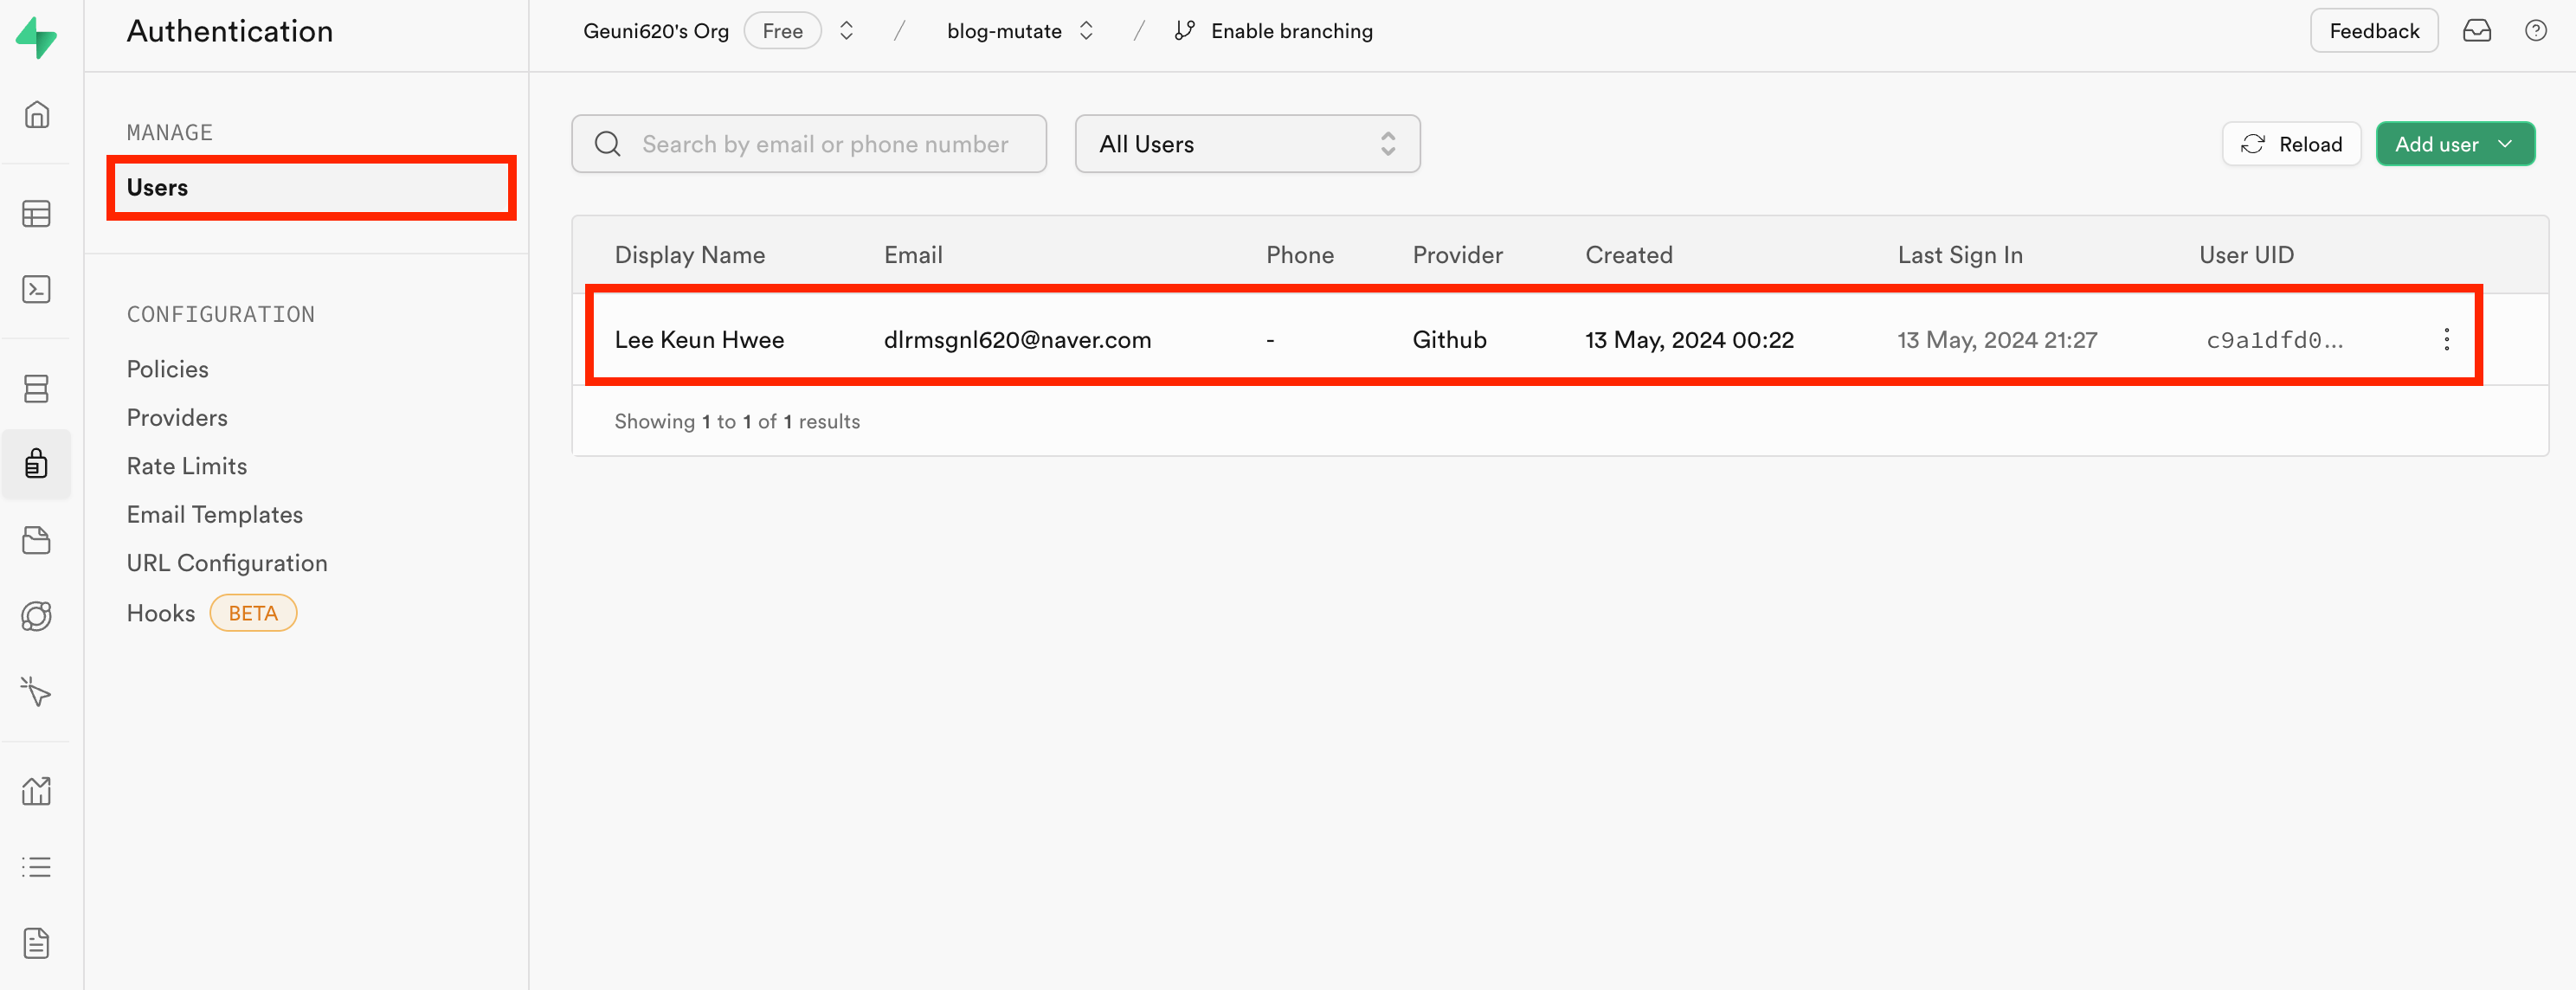
Task: Open the Reports chart sidebar icon
Action: [37, 790]
